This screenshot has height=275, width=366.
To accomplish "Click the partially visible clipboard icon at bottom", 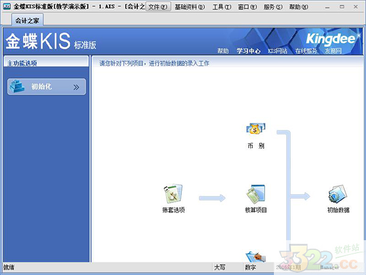I will point(256,257).
